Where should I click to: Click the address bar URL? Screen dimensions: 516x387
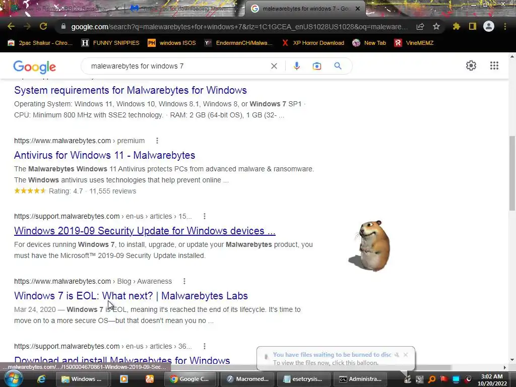pos(239,27)
